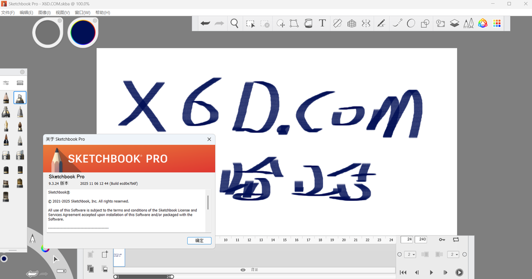Open the 帮助(H) menu

(x=103, y=12)
